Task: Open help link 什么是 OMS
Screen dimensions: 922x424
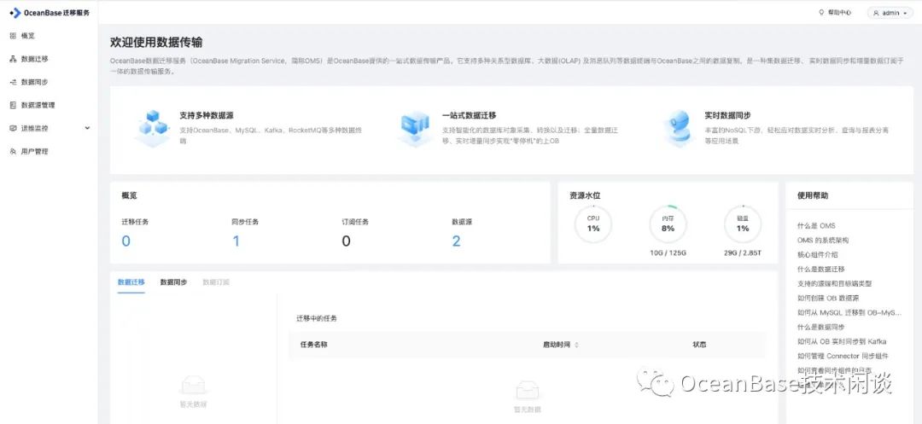Action: [x=816, y=226]
